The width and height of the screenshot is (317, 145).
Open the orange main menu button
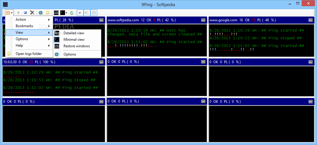(9, 13)
